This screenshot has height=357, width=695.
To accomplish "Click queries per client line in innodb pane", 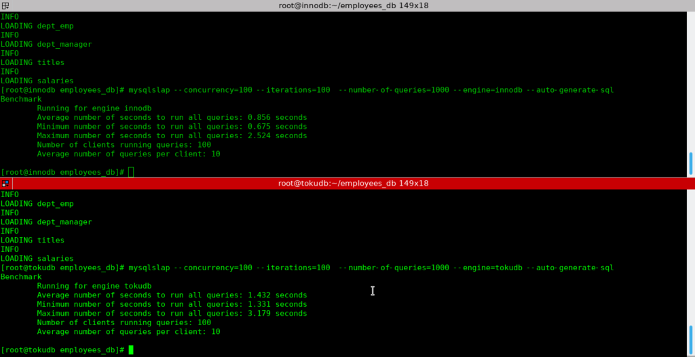I will (x=128, y=154).
